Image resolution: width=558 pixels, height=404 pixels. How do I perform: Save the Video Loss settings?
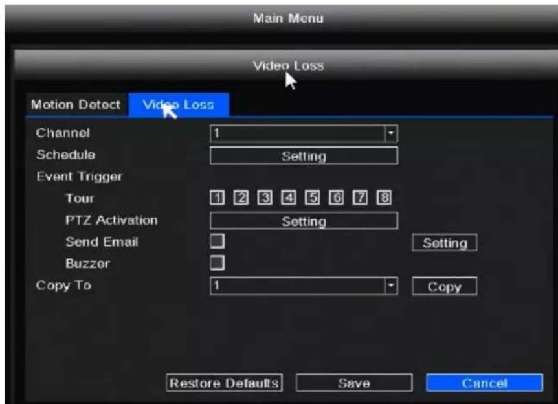(x=354, y=383)
